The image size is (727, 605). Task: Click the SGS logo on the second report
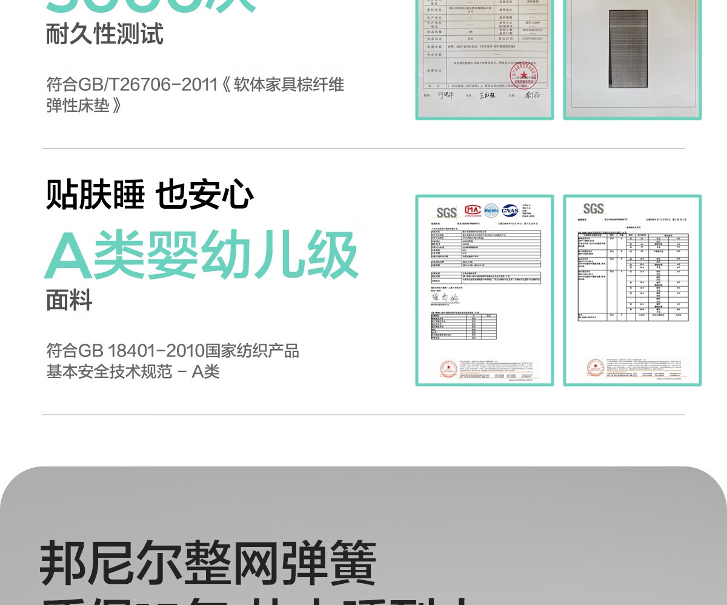pyautogui.click(x=594, y=209)
